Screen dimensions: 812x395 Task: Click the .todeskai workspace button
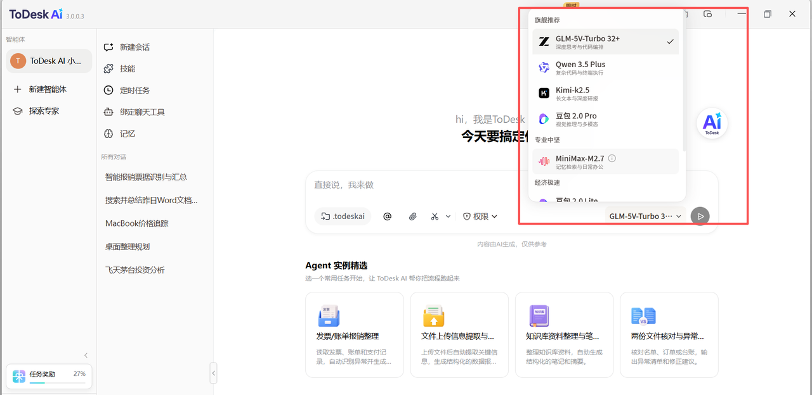[x=343, y=216]
